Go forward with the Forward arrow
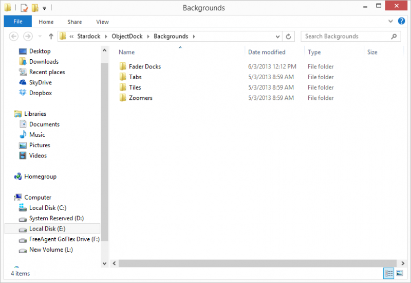The width and height of the screenshot is (411, 283). coord(28,36)
